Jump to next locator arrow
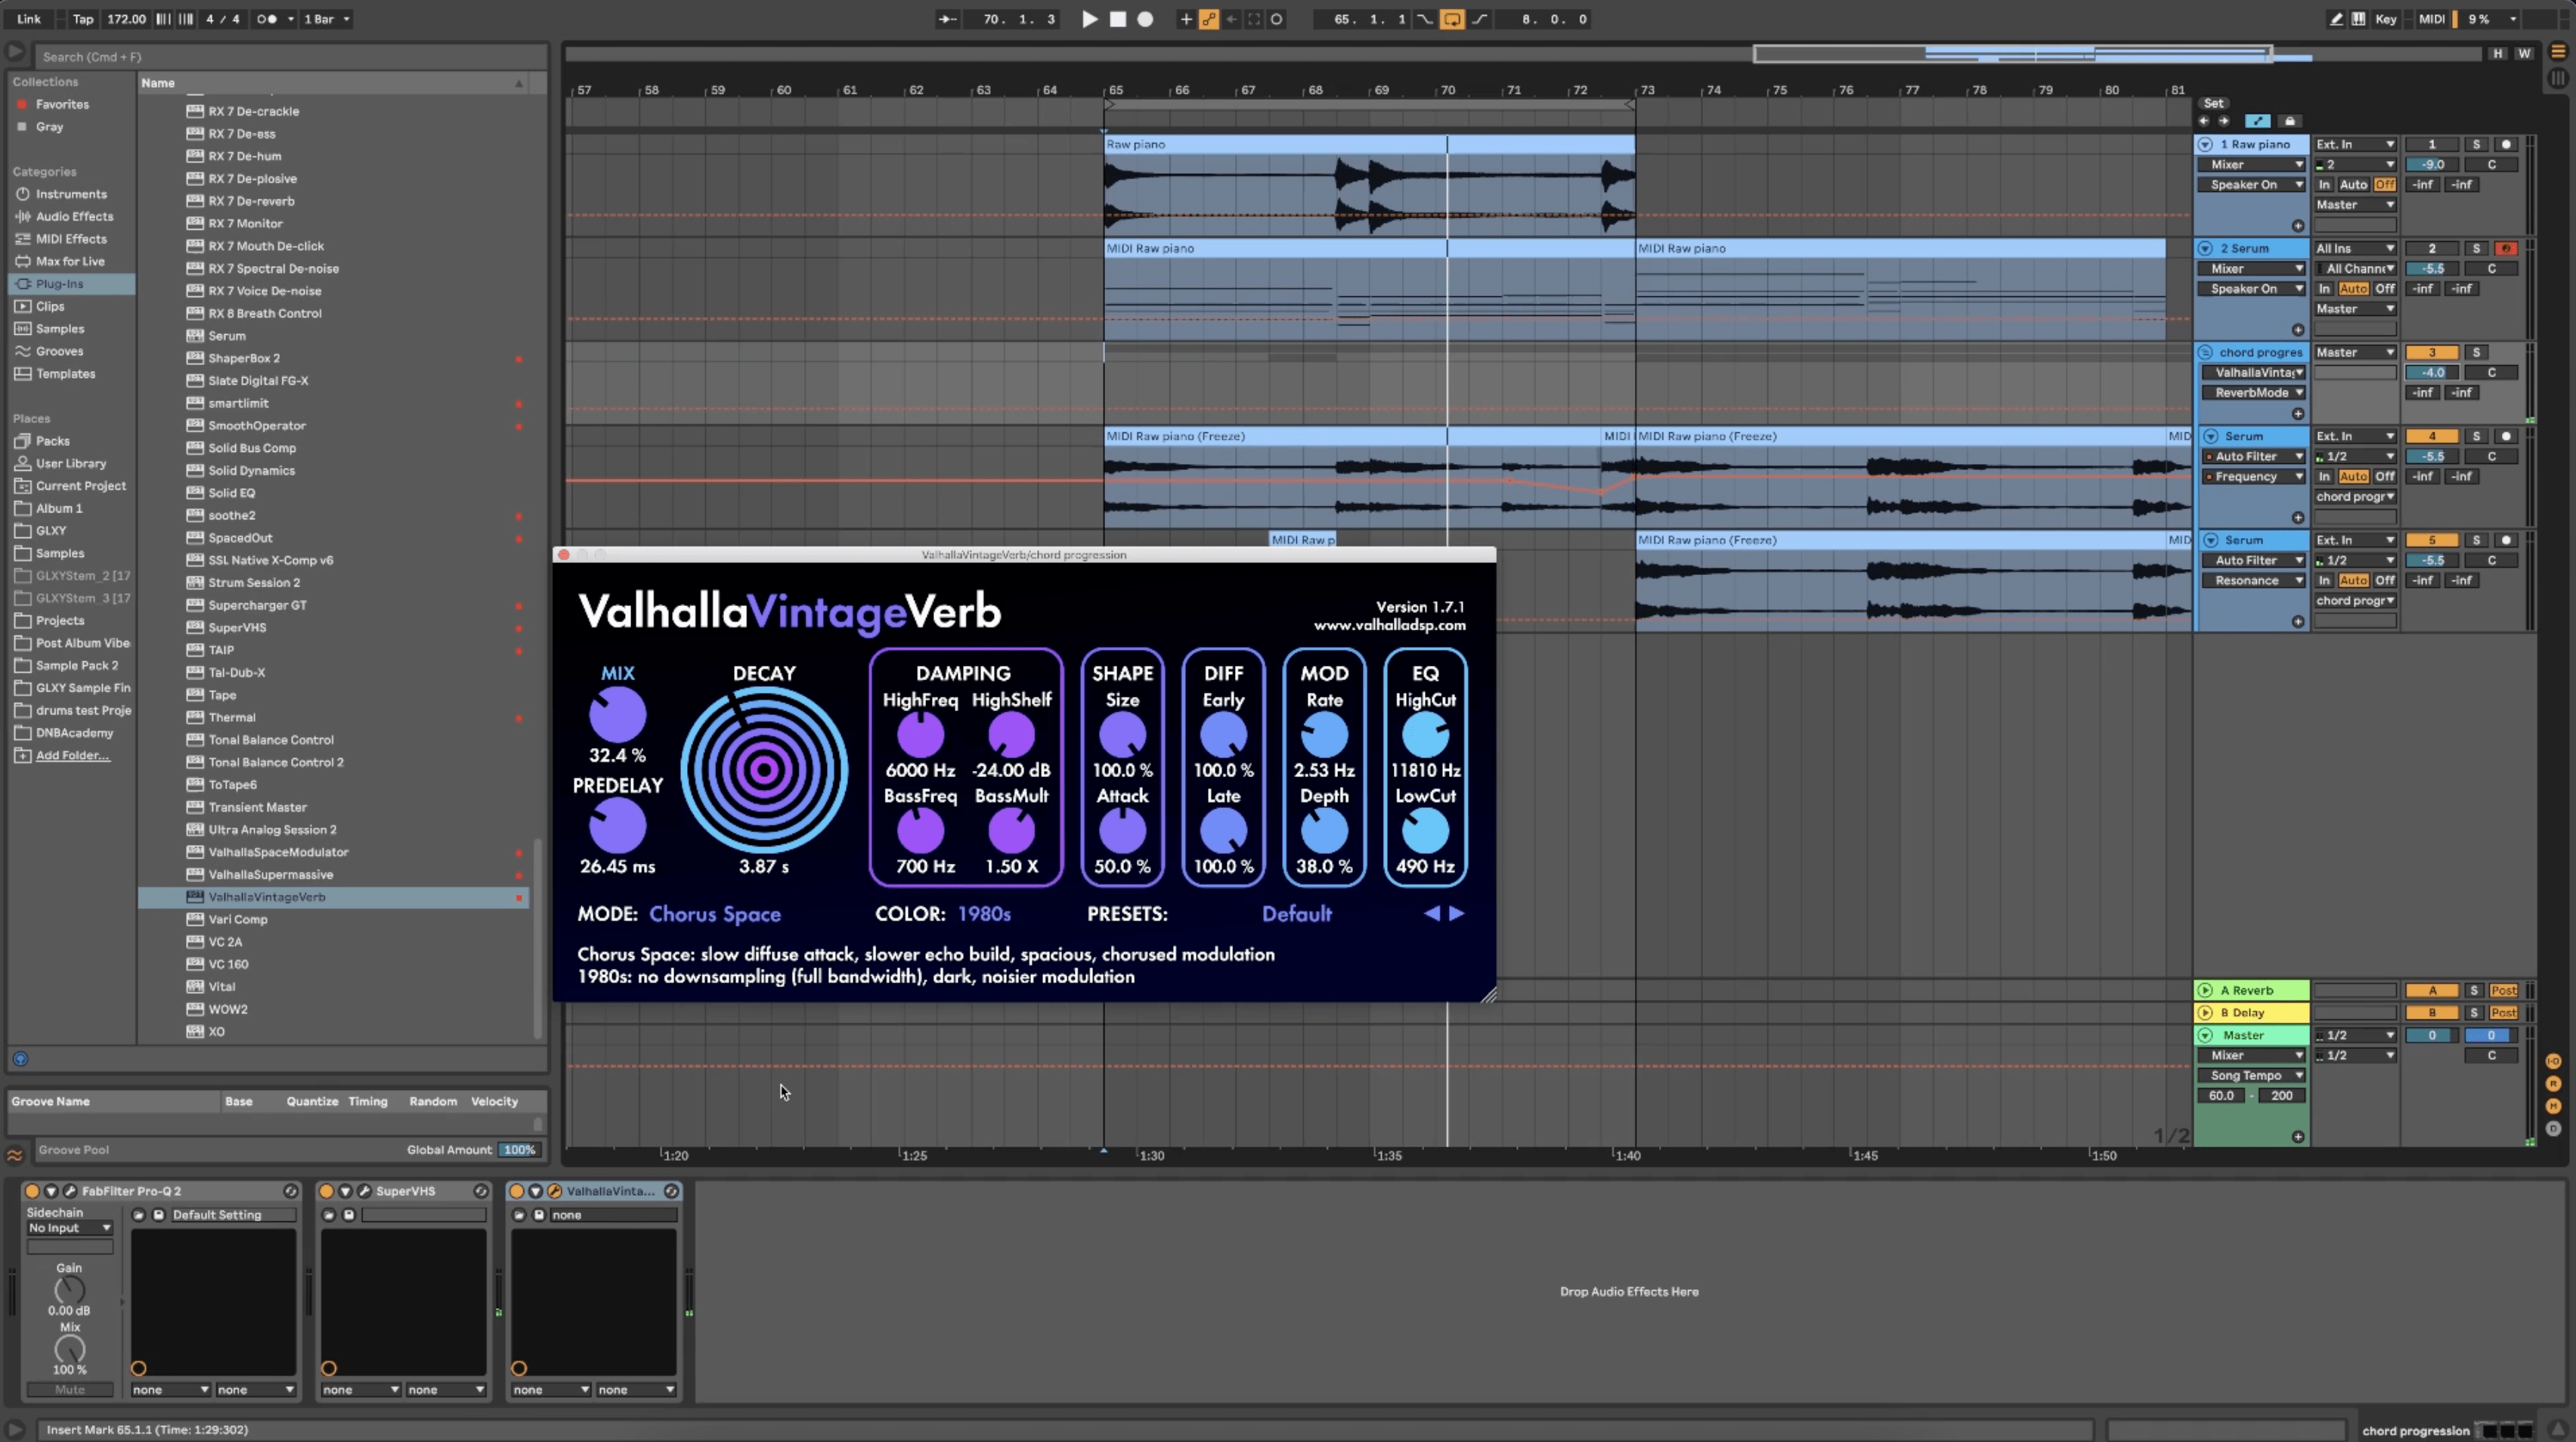This screenshot has width=2576, height=1442. (2224, 121)
